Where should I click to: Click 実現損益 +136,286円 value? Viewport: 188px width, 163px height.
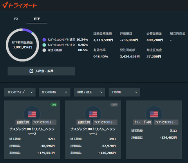click(107, 153)
